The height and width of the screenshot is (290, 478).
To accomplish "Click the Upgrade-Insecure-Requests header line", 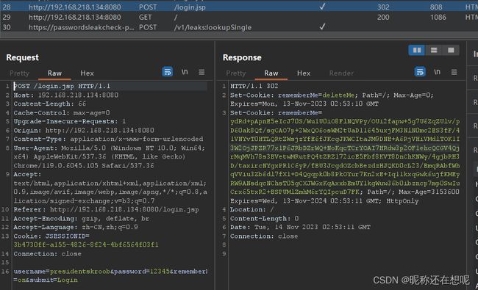I will tap(70, 121).
